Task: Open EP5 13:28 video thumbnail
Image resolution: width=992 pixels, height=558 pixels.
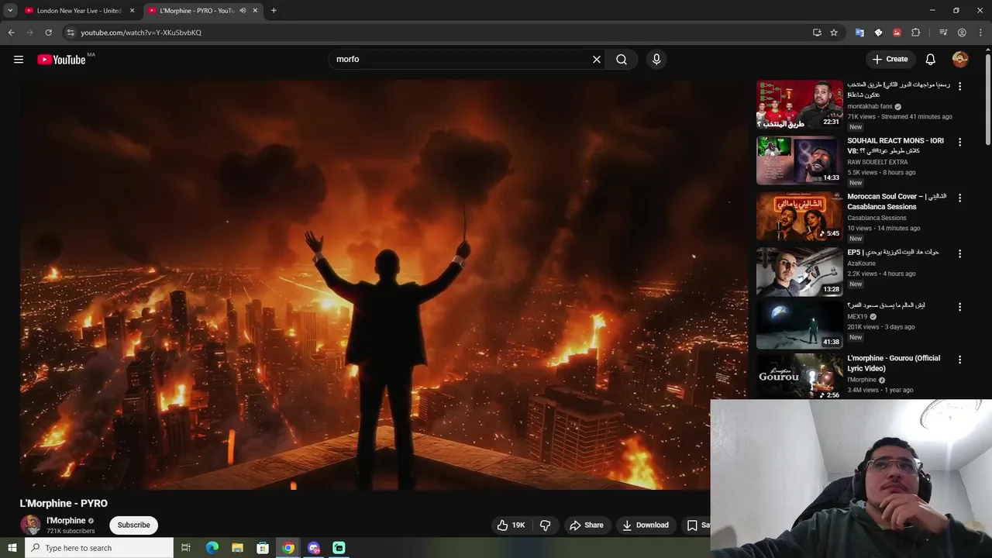Action: tap(799, 272)
